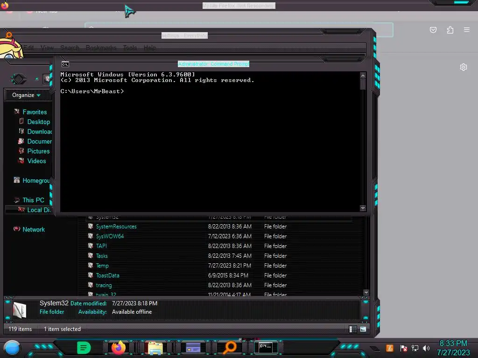
Task: Click inside the Command Prompt console area
Action: point(210,142)
